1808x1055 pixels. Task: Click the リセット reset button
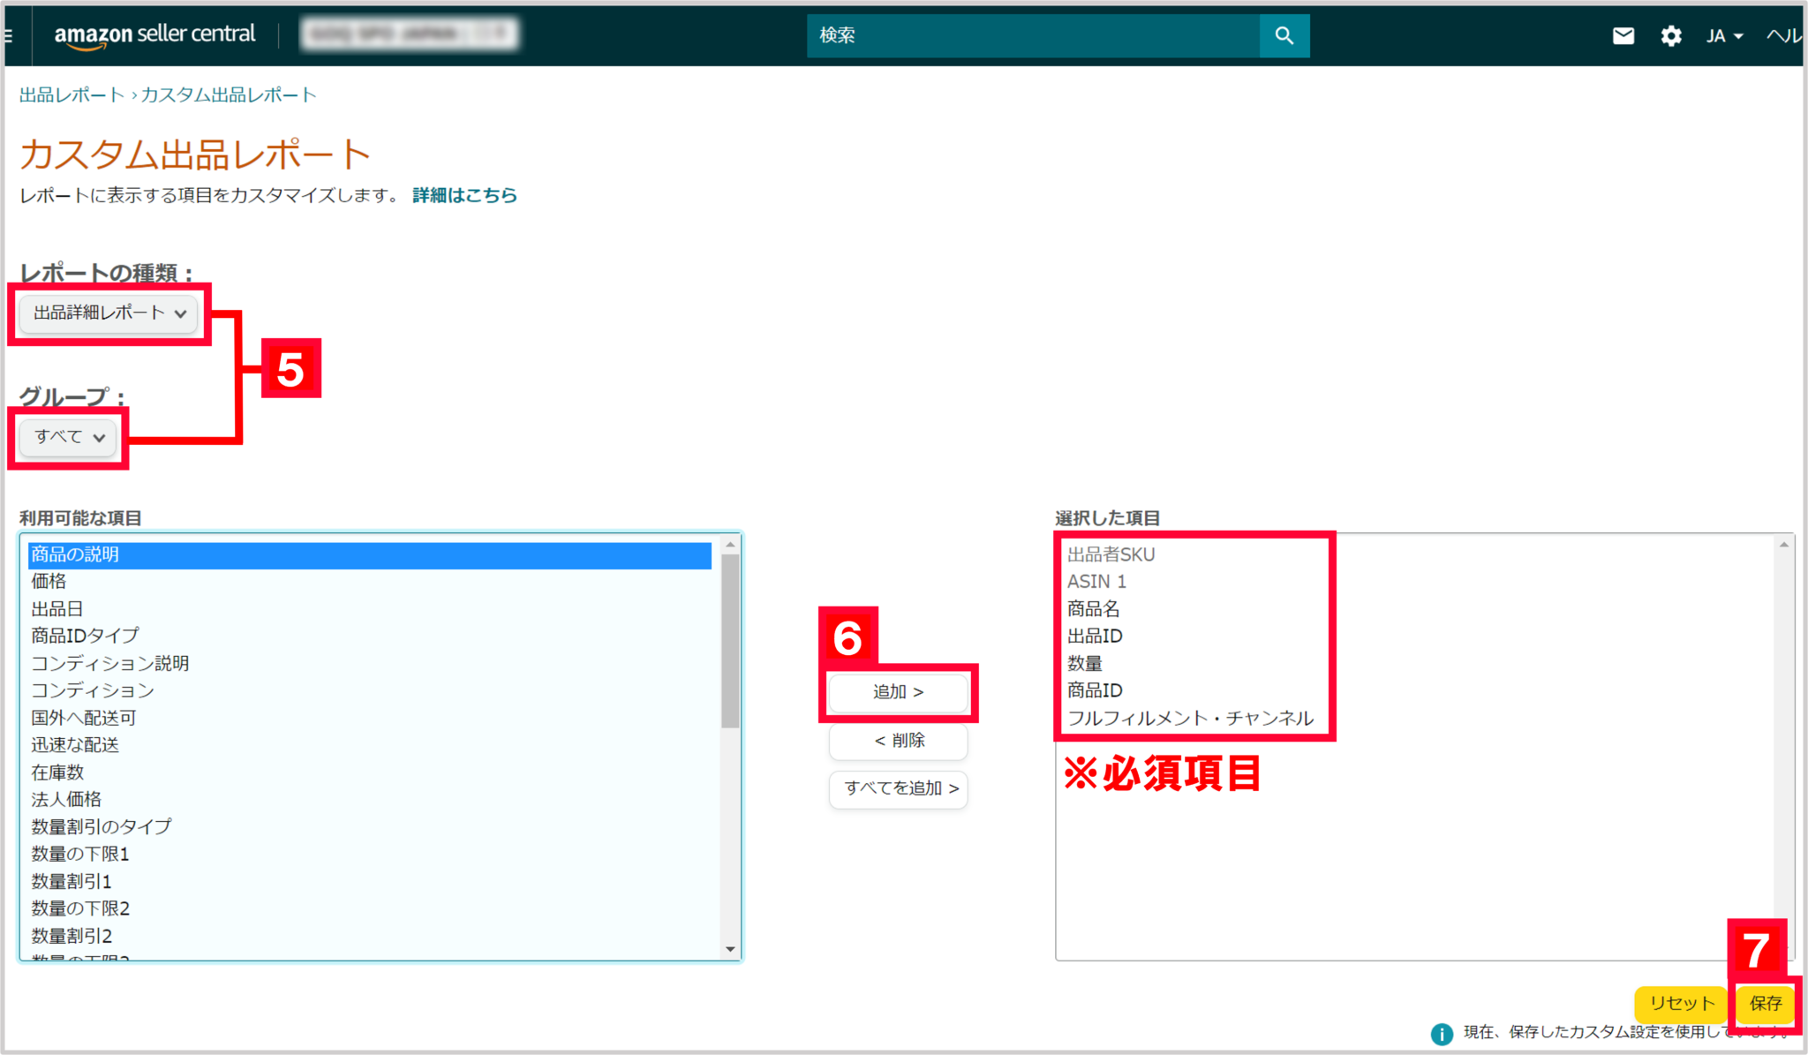click(1680, 1004)
